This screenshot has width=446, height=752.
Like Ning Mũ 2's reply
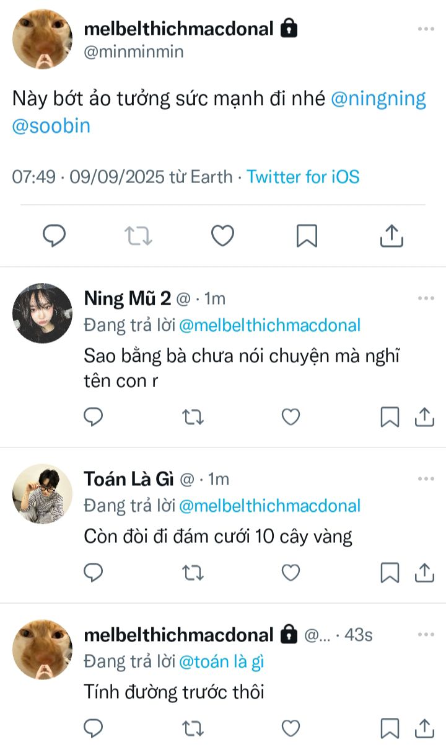[x=291, y=418]
